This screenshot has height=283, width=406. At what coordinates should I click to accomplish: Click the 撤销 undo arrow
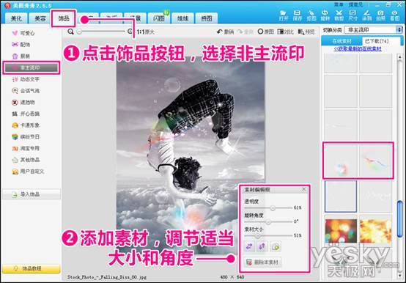click(225, 32)
